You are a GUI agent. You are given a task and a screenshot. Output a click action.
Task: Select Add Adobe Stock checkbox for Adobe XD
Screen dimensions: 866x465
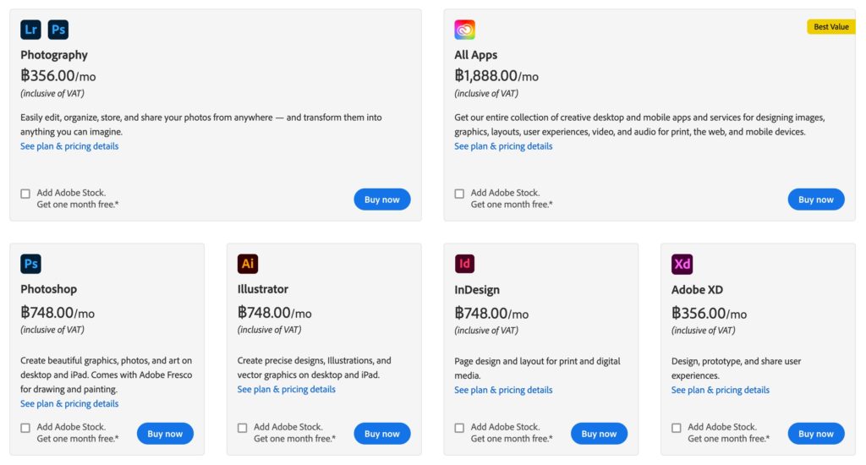pos(677,428)
